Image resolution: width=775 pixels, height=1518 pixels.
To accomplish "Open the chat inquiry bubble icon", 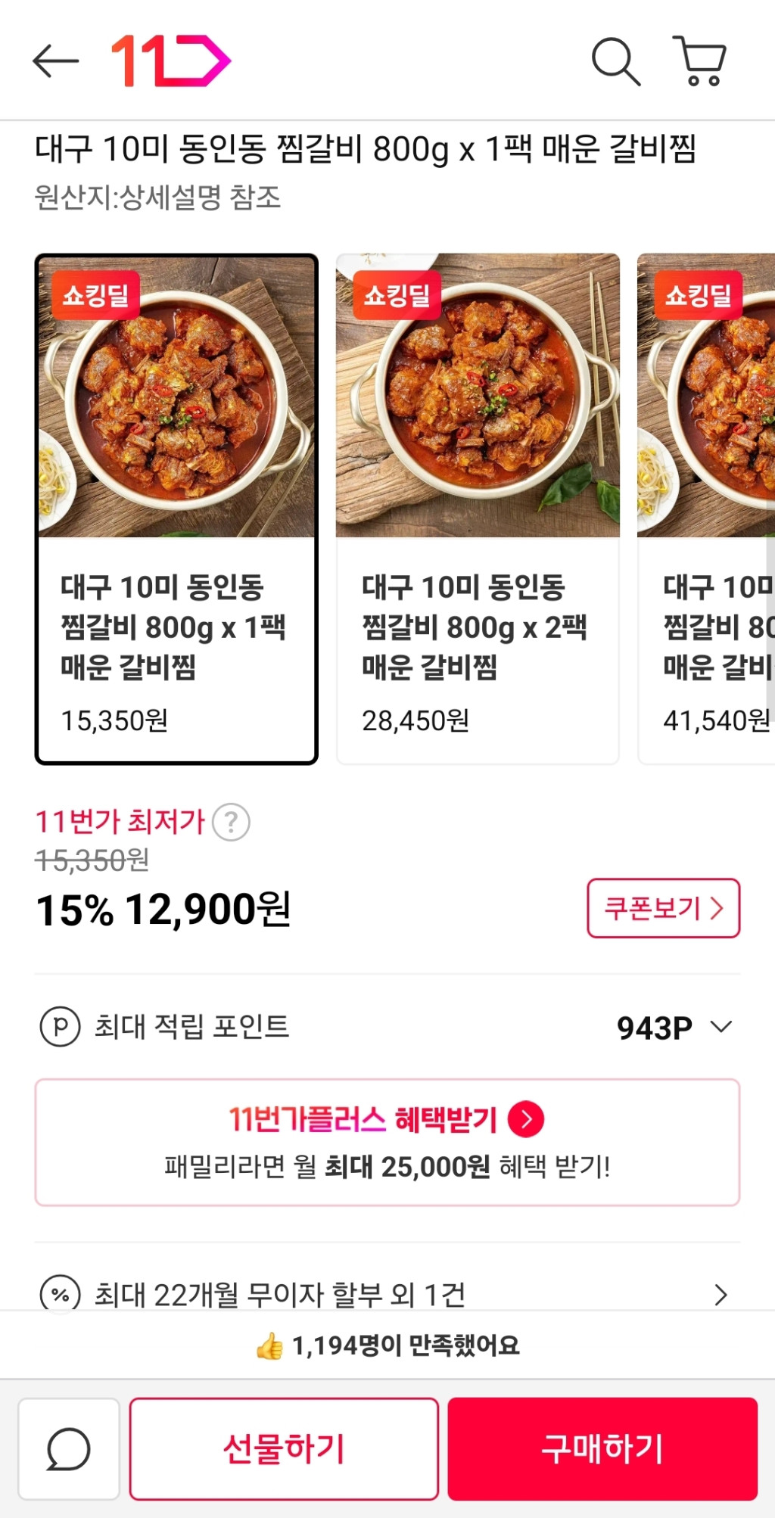I will [x=69, y=1448].
